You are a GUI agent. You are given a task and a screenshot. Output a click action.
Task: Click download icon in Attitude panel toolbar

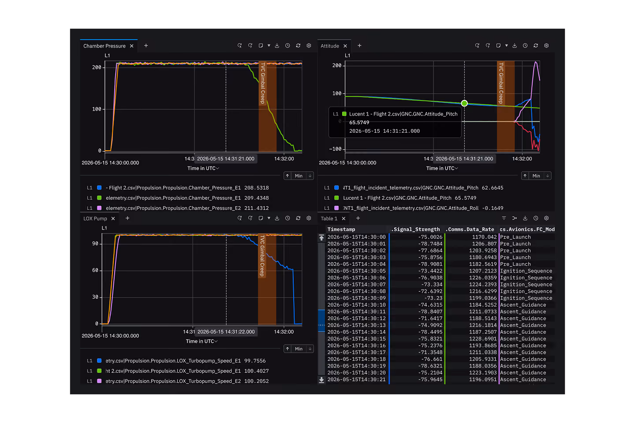point(515,45)
